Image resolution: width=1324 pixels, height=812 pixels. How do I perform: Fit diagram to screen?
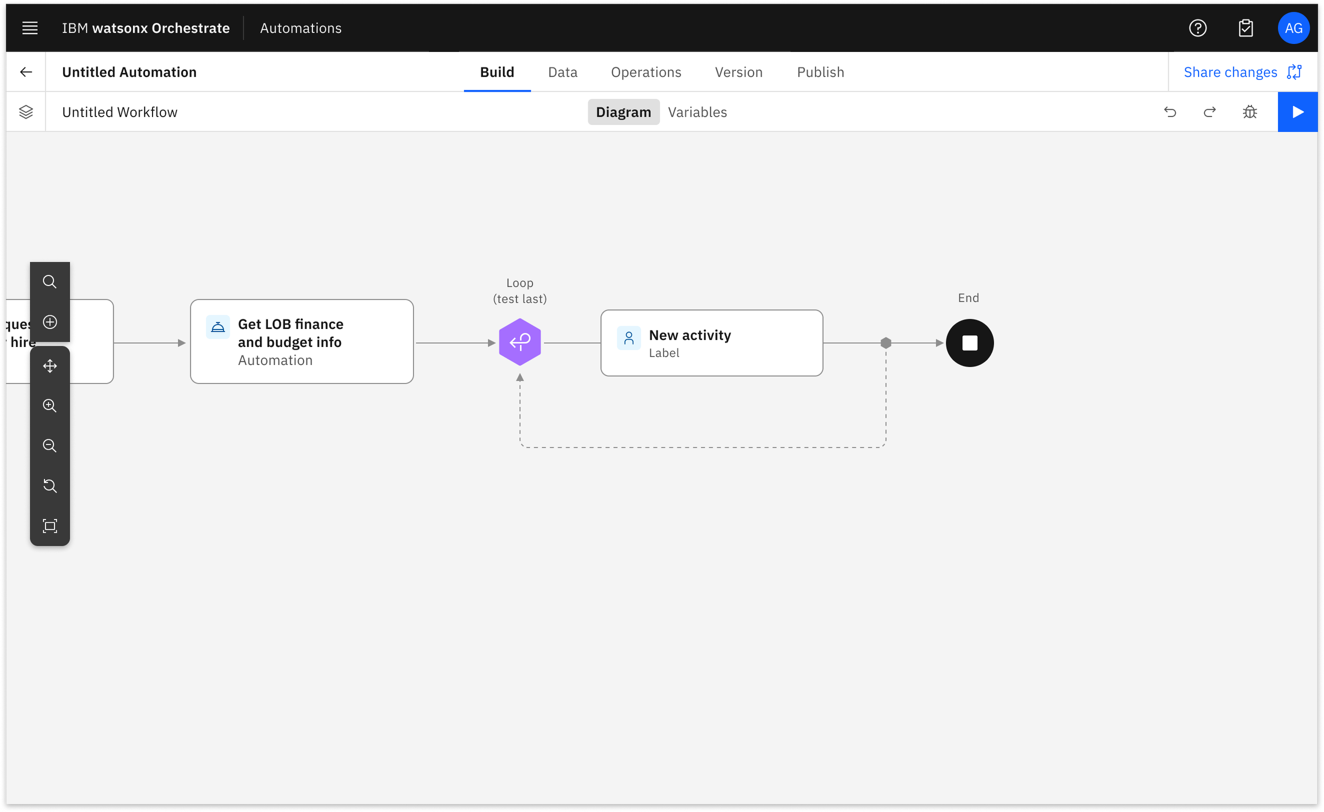pos(50,526)
